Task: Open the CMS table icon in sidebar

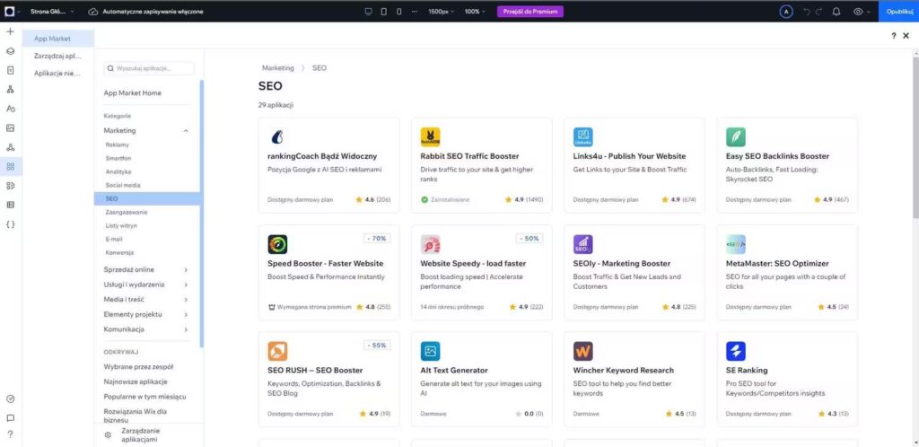Action: [10, 205]
